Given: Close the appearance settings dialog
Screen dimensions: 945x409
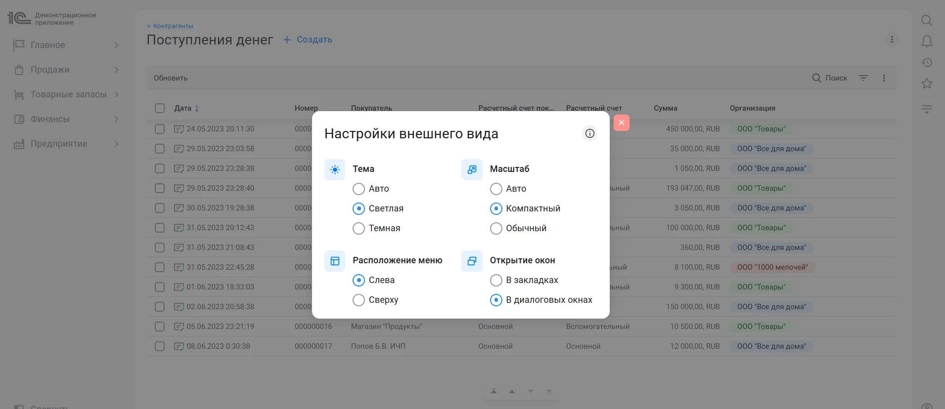Looking at the screenshot, I should [x=622, y=123].
